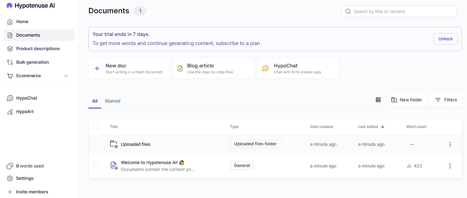Open the HypoChat card title
Viewport: 467px width, 198px height.
point(286,66)
